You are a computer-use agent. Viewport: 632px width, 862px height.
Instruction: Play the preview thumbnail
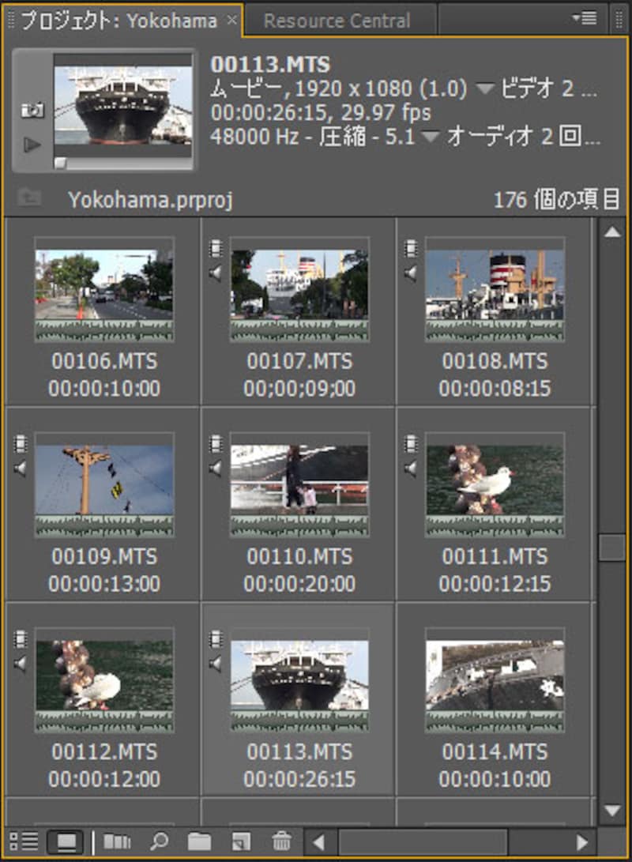point(33,145)
